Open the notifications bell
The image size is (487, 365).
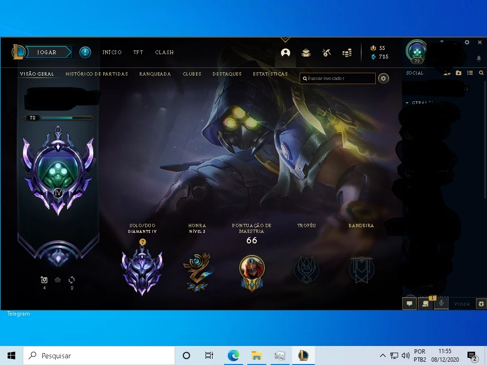coord(478,58)
